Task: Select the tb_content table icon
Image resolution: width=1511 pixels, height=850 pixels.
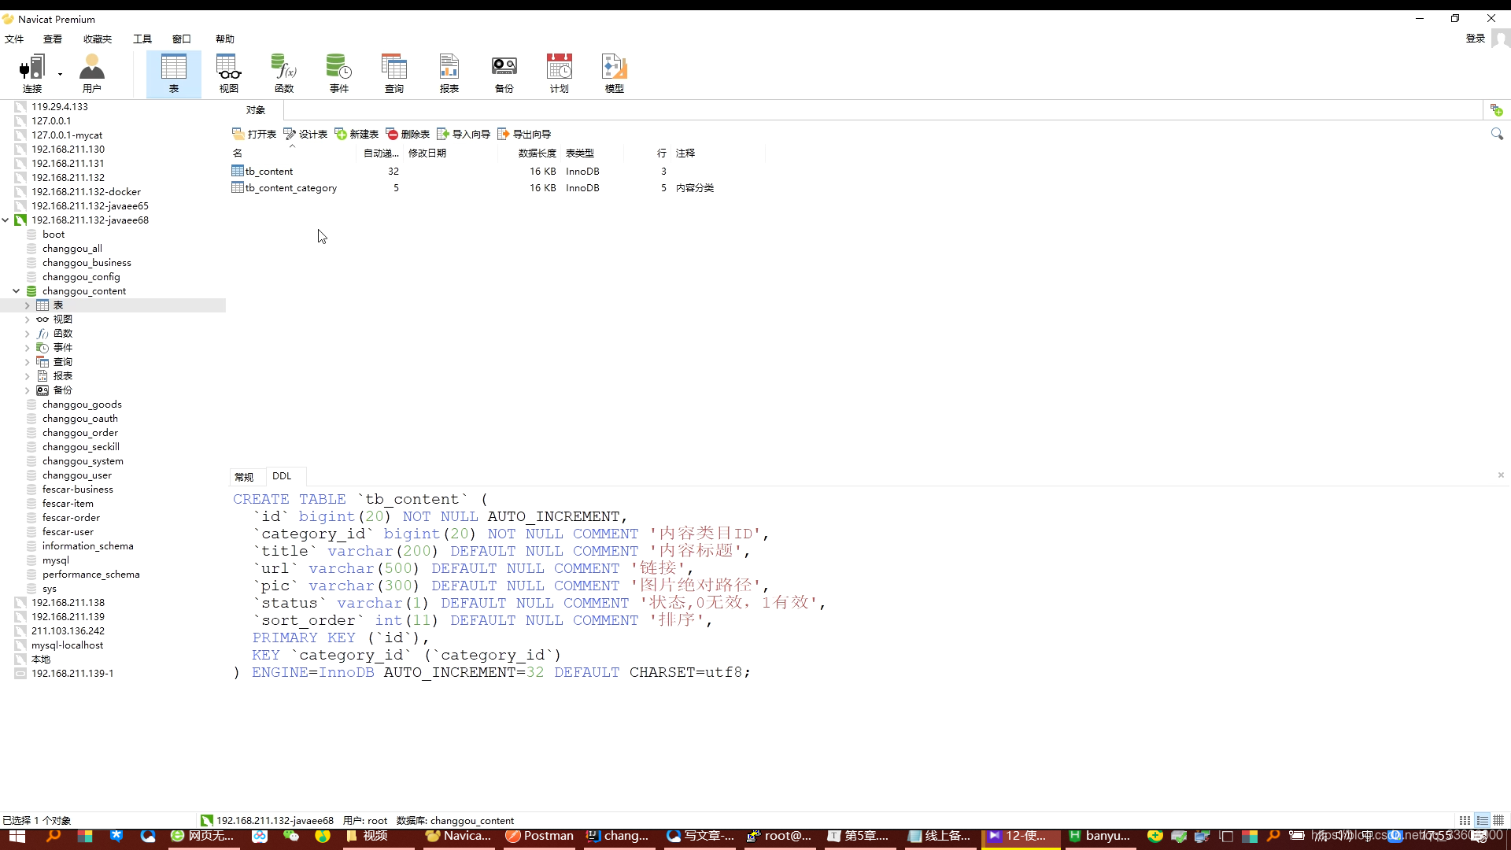Action: [238, 171]
